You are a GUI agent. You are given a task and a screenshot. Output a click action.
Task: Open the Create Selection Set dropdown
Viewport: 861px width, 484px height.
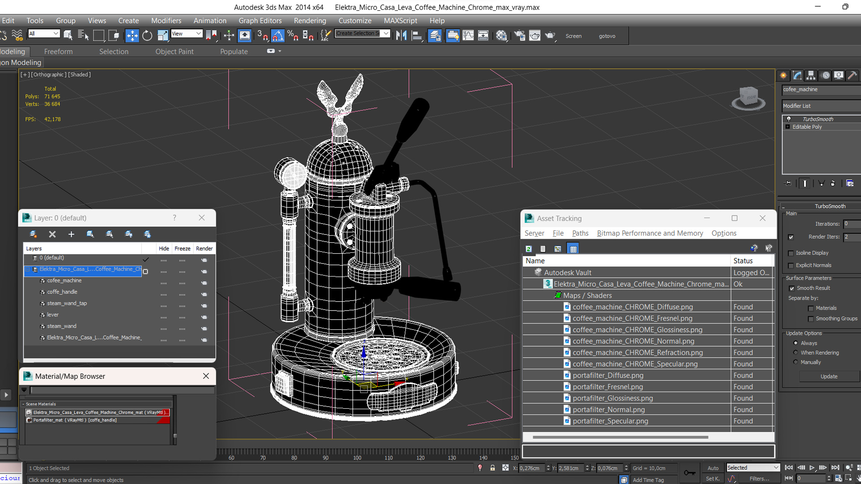pos(362,34)
